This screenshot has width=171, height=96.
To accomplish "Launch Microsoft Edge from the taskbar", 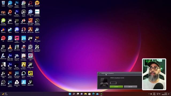I will (94, 94).
